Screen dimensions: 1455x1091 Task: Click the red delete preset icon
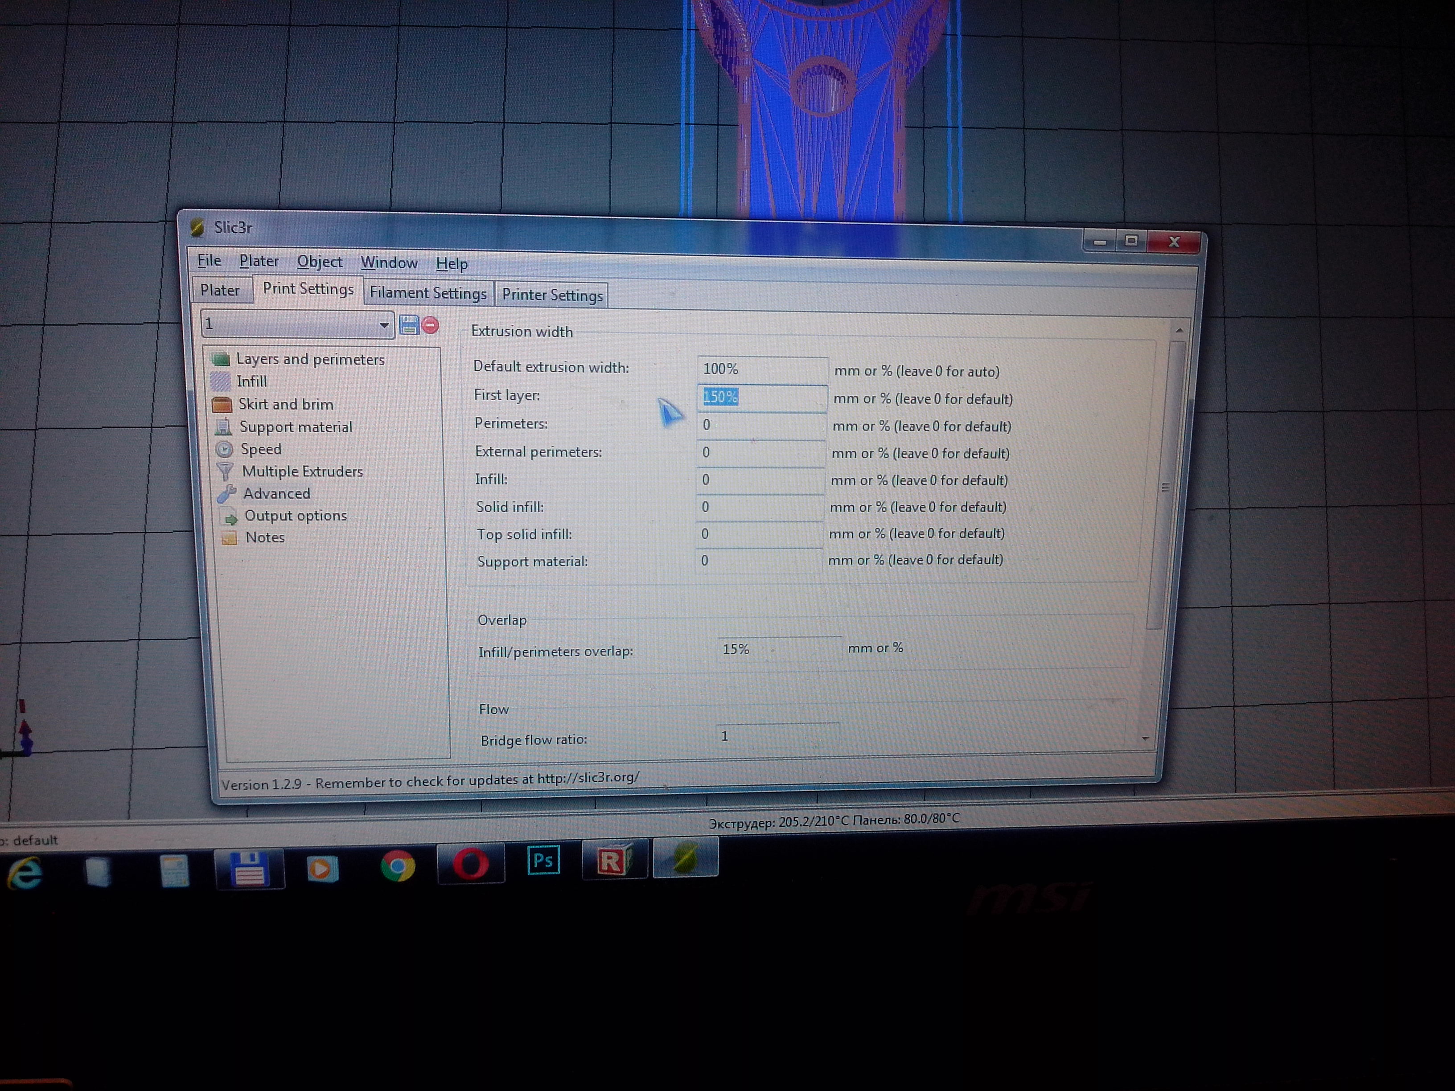click(x=430, y=325)
